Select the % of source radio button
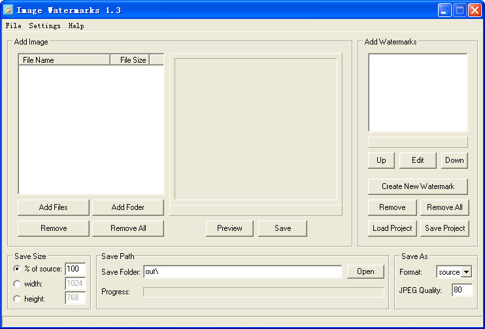 tap(17, 269)
